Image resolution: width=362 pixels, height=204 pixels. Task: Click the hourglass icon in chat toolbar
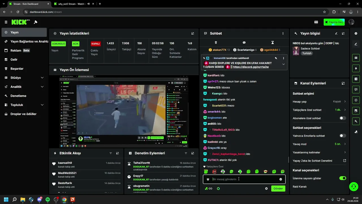pos(273,42)
